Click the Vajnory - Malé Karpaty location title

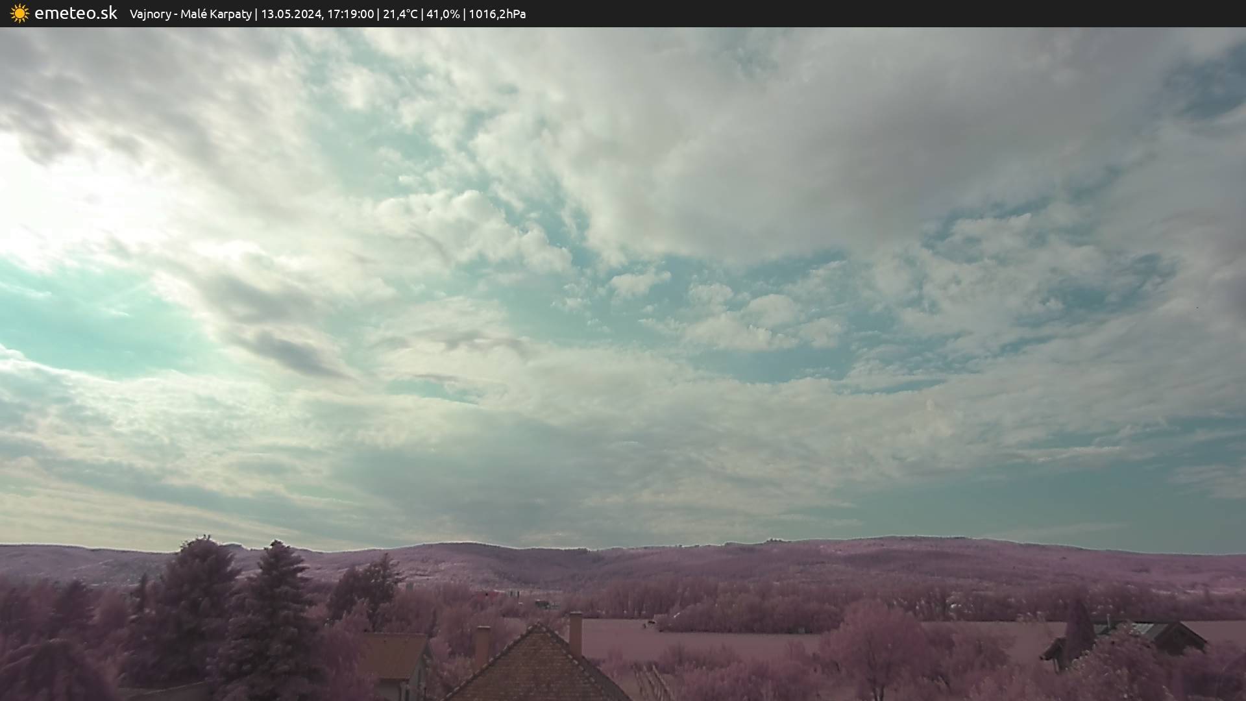(x=190, y=14)
